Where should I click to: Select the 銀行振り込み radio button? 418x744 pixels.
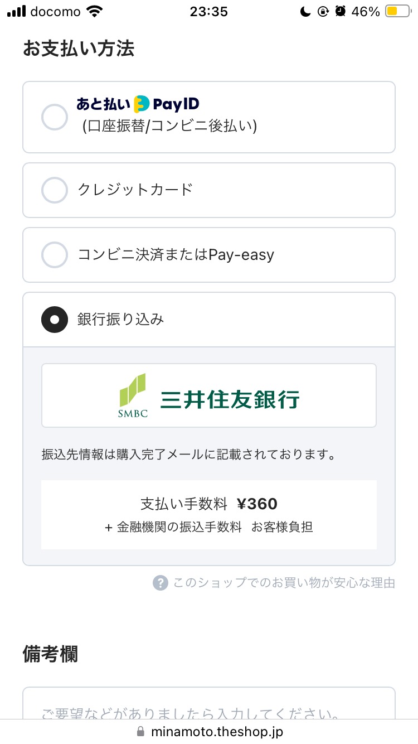[x=55, y=320]
